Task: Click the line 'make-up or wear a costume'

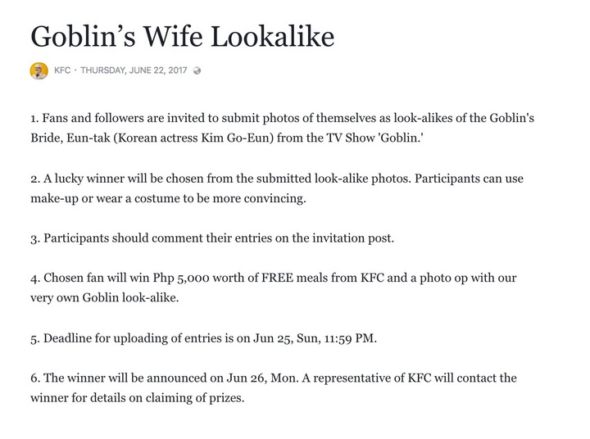Action: 166,199
